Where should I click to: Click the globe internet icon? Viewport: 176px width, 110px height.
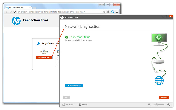(159, 81)
